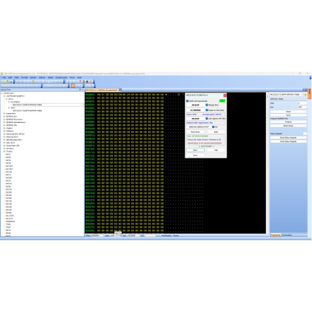Expand the Serial Flash SPI tree node
The image size is (312, 312).
4,145
